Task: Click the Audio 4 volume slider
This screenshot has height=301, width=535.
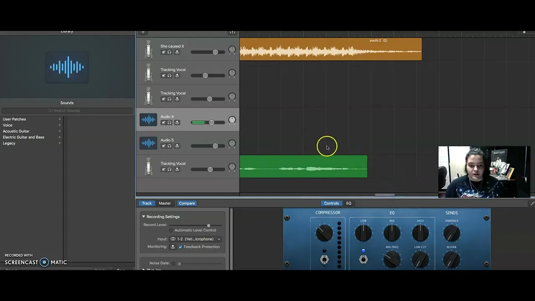Action: [208, 122]
